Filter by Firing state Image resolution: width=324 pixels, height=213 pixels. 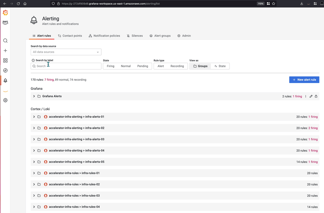pyautogui.click(x=111, y=66)
